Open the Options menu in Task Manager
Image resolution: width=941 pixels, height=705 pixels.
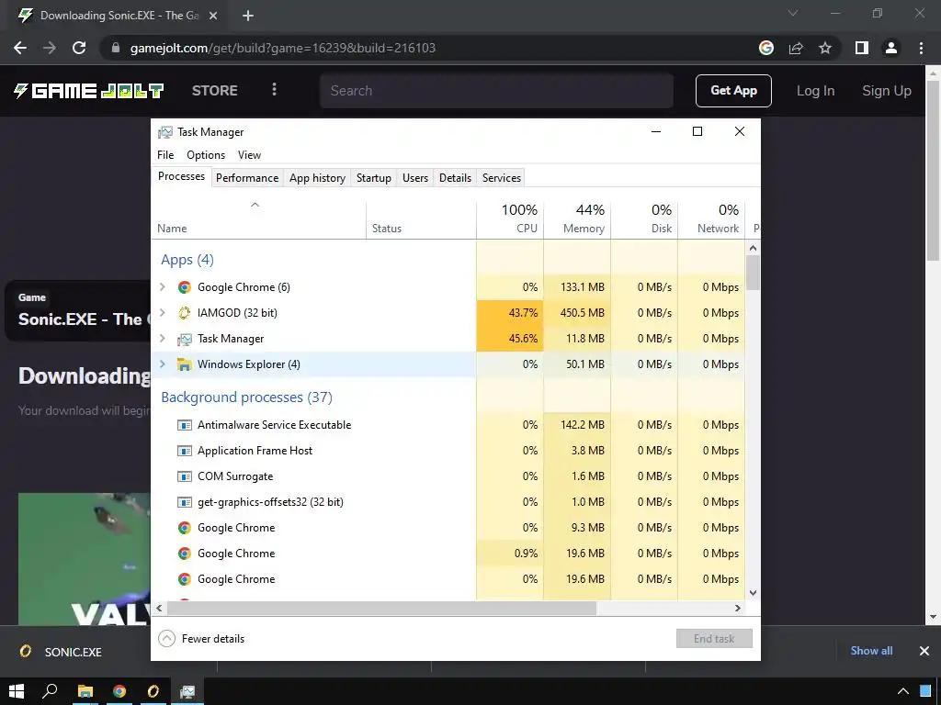(x=206, y=154)
